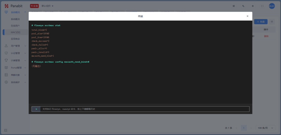Open the 应用商店 sidebar item
The height and width of the screenshot is (135, 281).
click(x=15, y=39)
